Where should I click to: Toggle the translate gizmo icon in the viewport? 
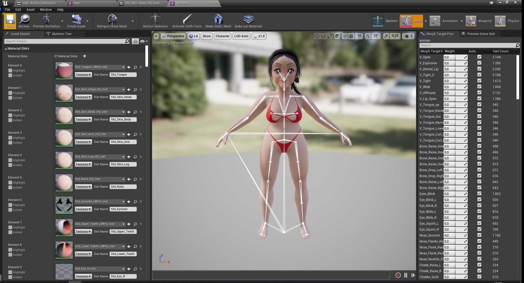pyautogui.click(x=317, y=36)
